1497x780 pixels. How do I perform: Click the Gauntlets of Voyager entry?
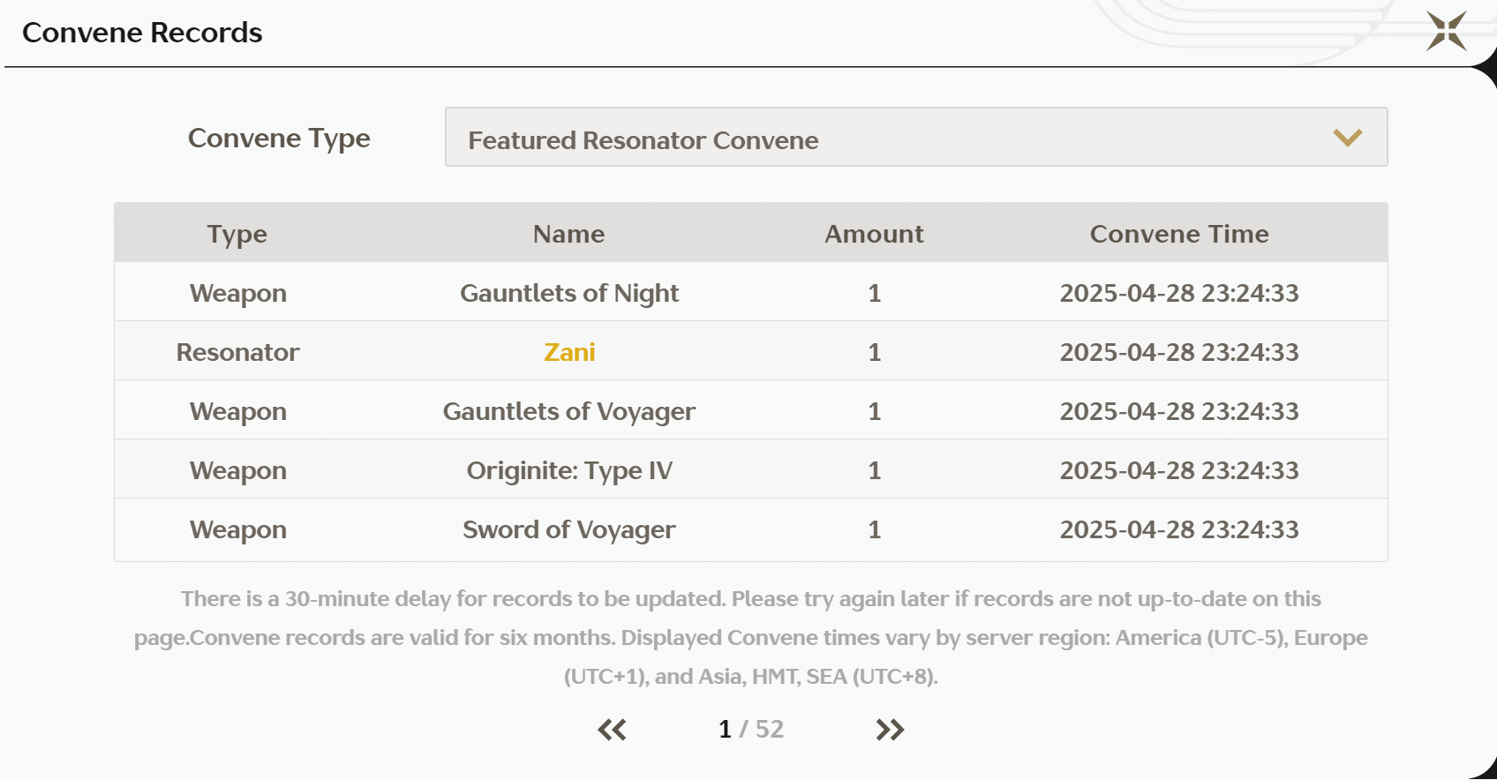point(569,411)
